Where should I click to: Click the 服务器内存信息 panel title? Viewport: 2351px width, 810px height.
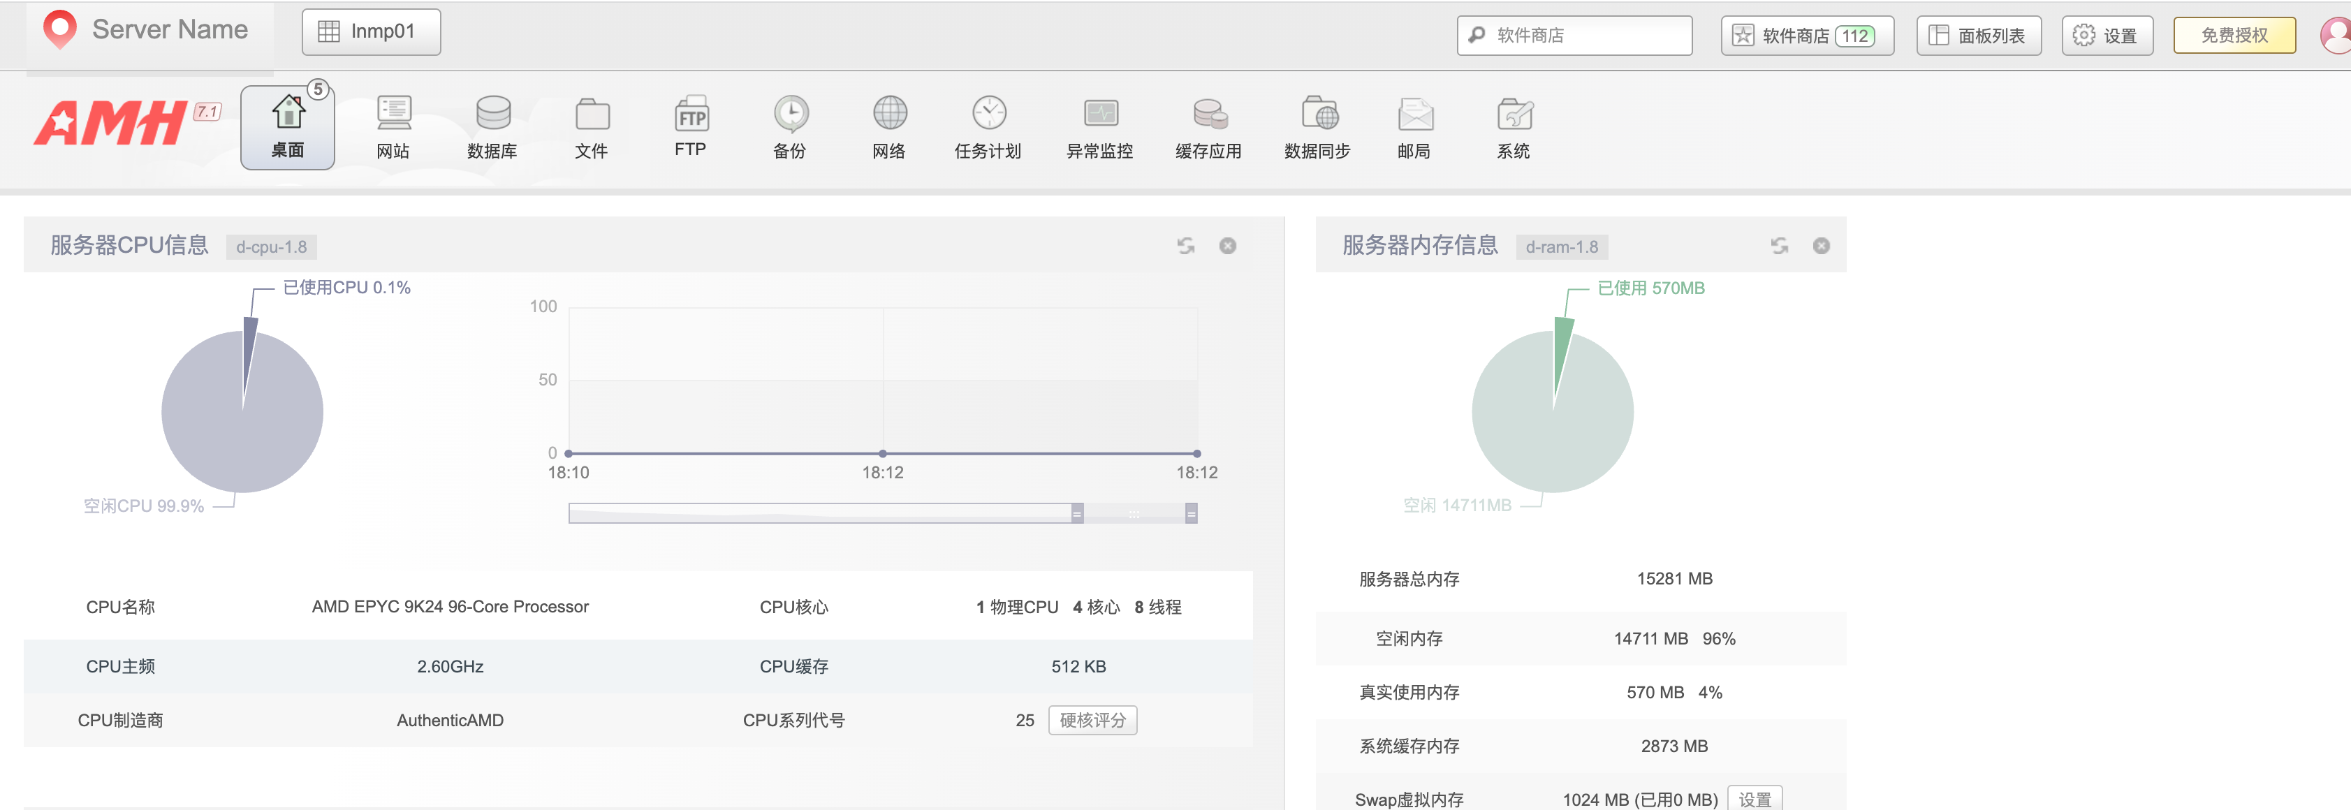1420,245
